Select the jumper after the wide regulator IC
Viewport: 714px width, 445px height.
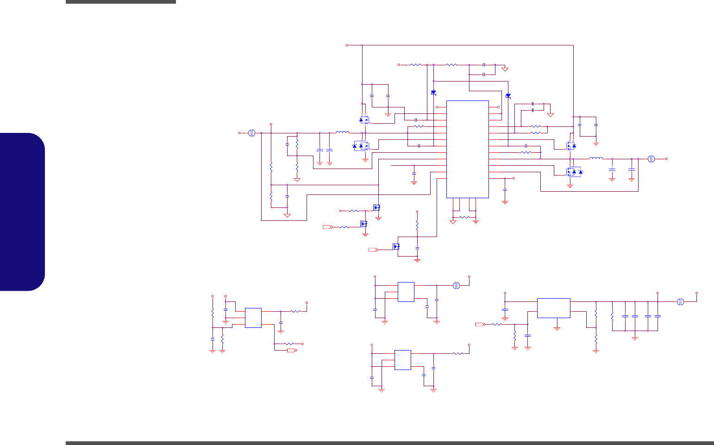pos(680,302)
